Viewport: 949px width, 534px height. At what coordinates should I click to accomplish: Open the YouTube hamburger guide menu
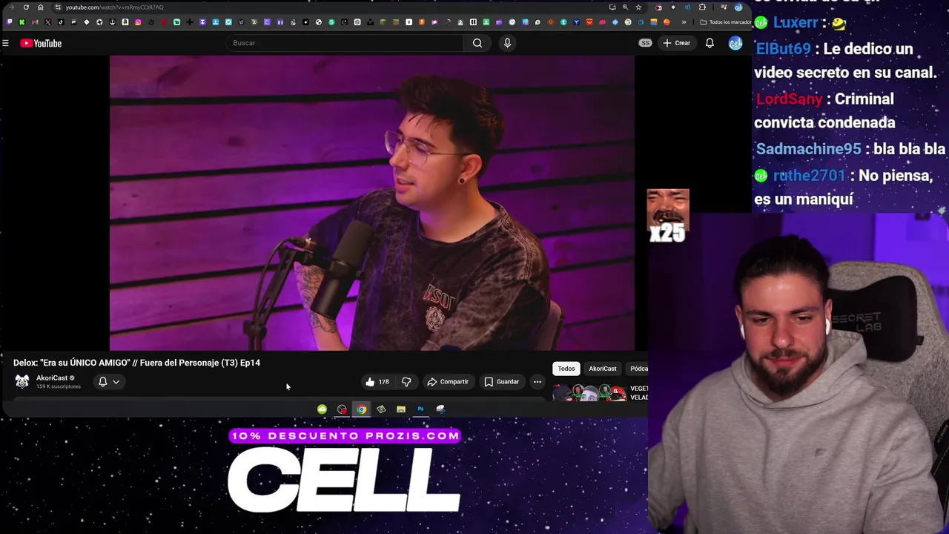pyautogui.click(x=5, y=43)
